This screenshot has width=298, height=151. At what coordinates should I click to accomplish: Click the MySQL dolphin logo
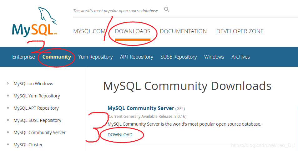(x=34, y=22)
